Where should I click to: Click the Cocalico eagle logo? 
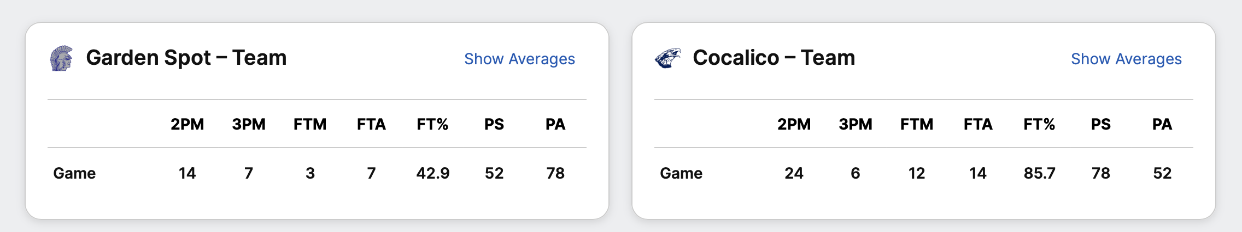coord(668,58)
